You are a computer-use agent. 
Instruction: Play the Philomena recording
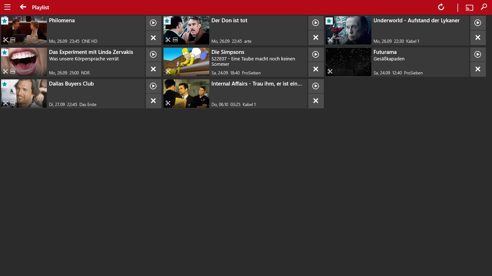(153, 23)
